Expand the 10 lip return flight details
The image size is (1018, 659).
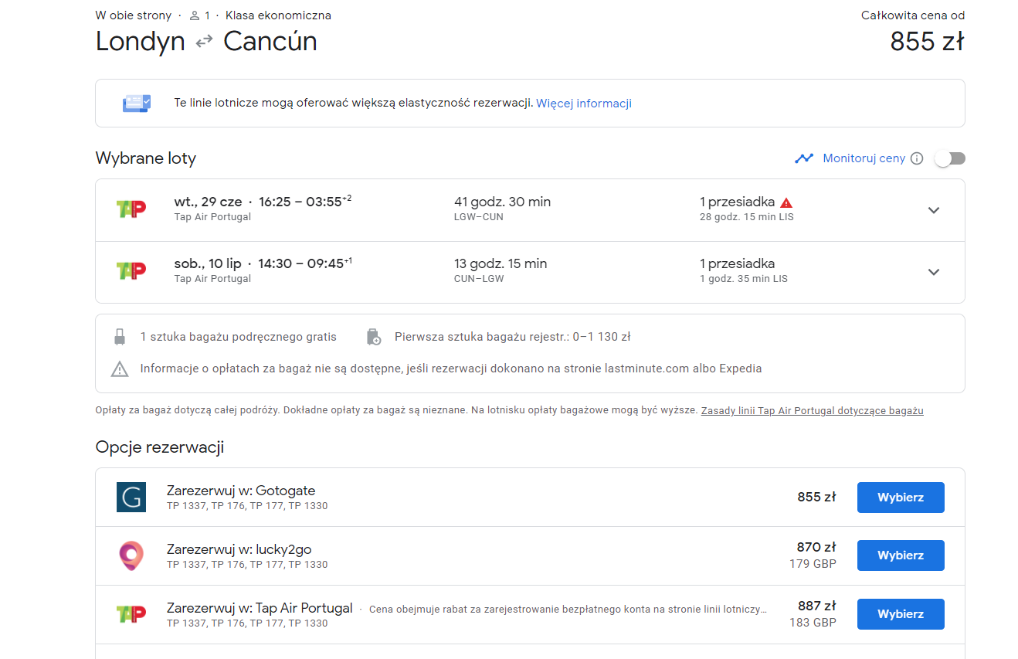(934, 272)
